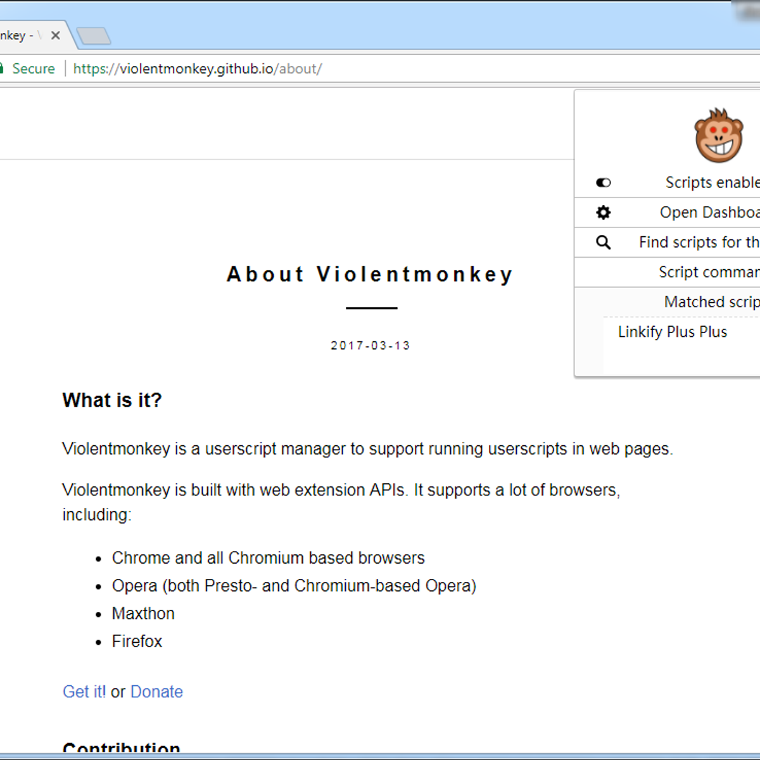Expand the Script commands section

coord(668,272)
